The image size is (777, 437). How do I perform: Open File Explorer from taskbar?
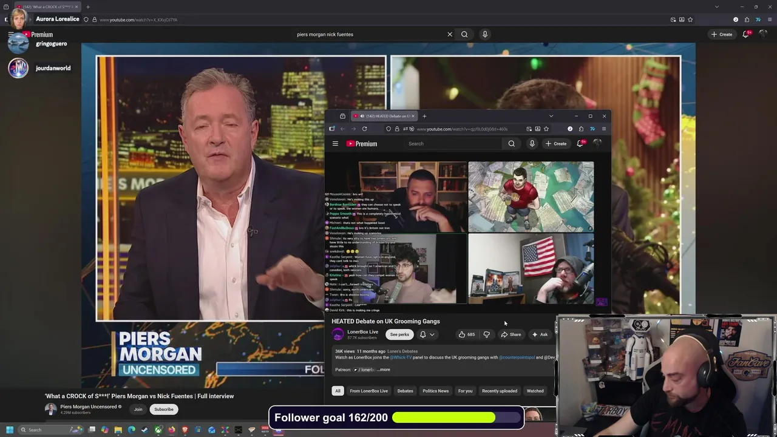(118, 430)
